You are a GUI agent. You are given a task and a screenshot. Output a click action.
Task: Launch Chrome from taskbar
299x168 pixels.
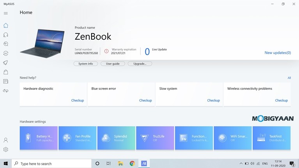pyautogui.click(x=132, y=163)
